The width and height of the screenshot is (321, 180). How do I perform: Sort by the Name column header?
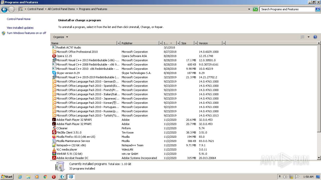[84, 43]
